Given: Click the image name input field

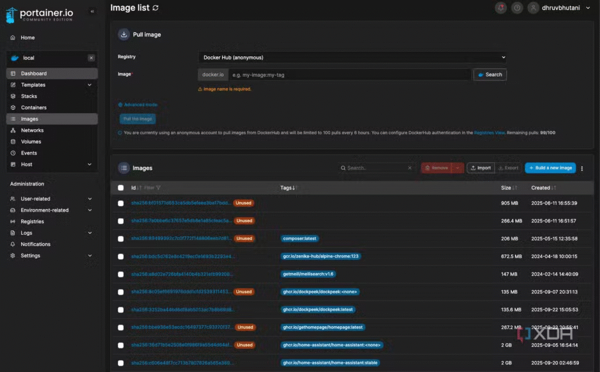Looking at the screenshot, I should point(349,75).
